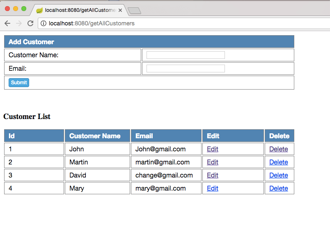This screenshot has height=227, width=330.
Task: Edit the customer John
Action: [x=213, y=149]
